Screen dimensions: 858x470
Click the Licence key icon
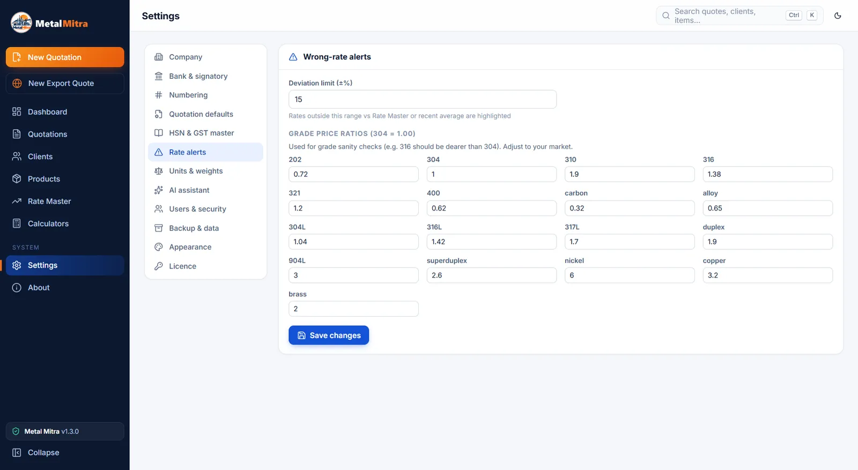(x=159, y=266)
